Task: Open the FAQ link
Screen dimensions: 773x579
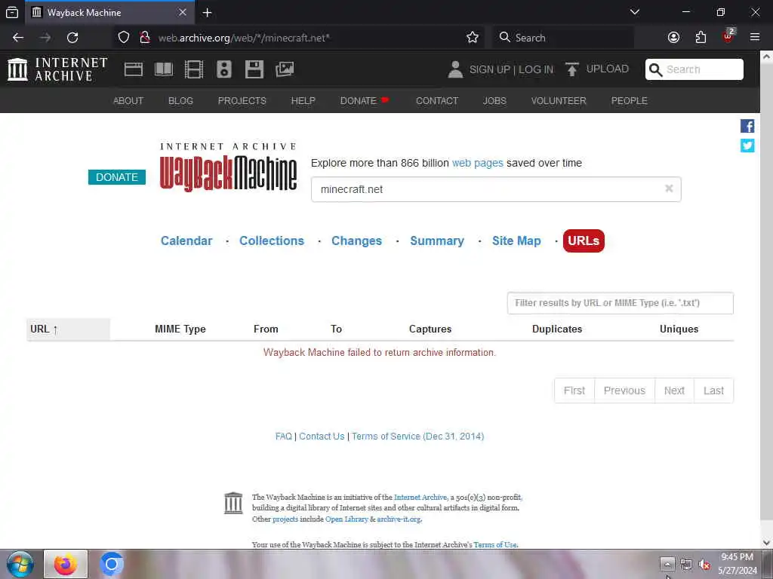Action: click(x=284, y=437)
